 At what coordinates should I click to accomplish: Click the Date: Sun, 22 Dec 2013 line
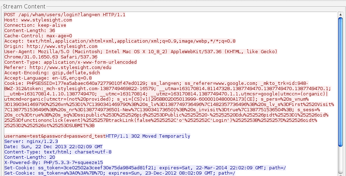pos(54,147)
